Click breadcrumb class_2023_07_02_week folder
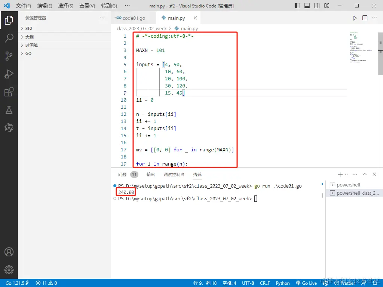 tap(142, 28)
